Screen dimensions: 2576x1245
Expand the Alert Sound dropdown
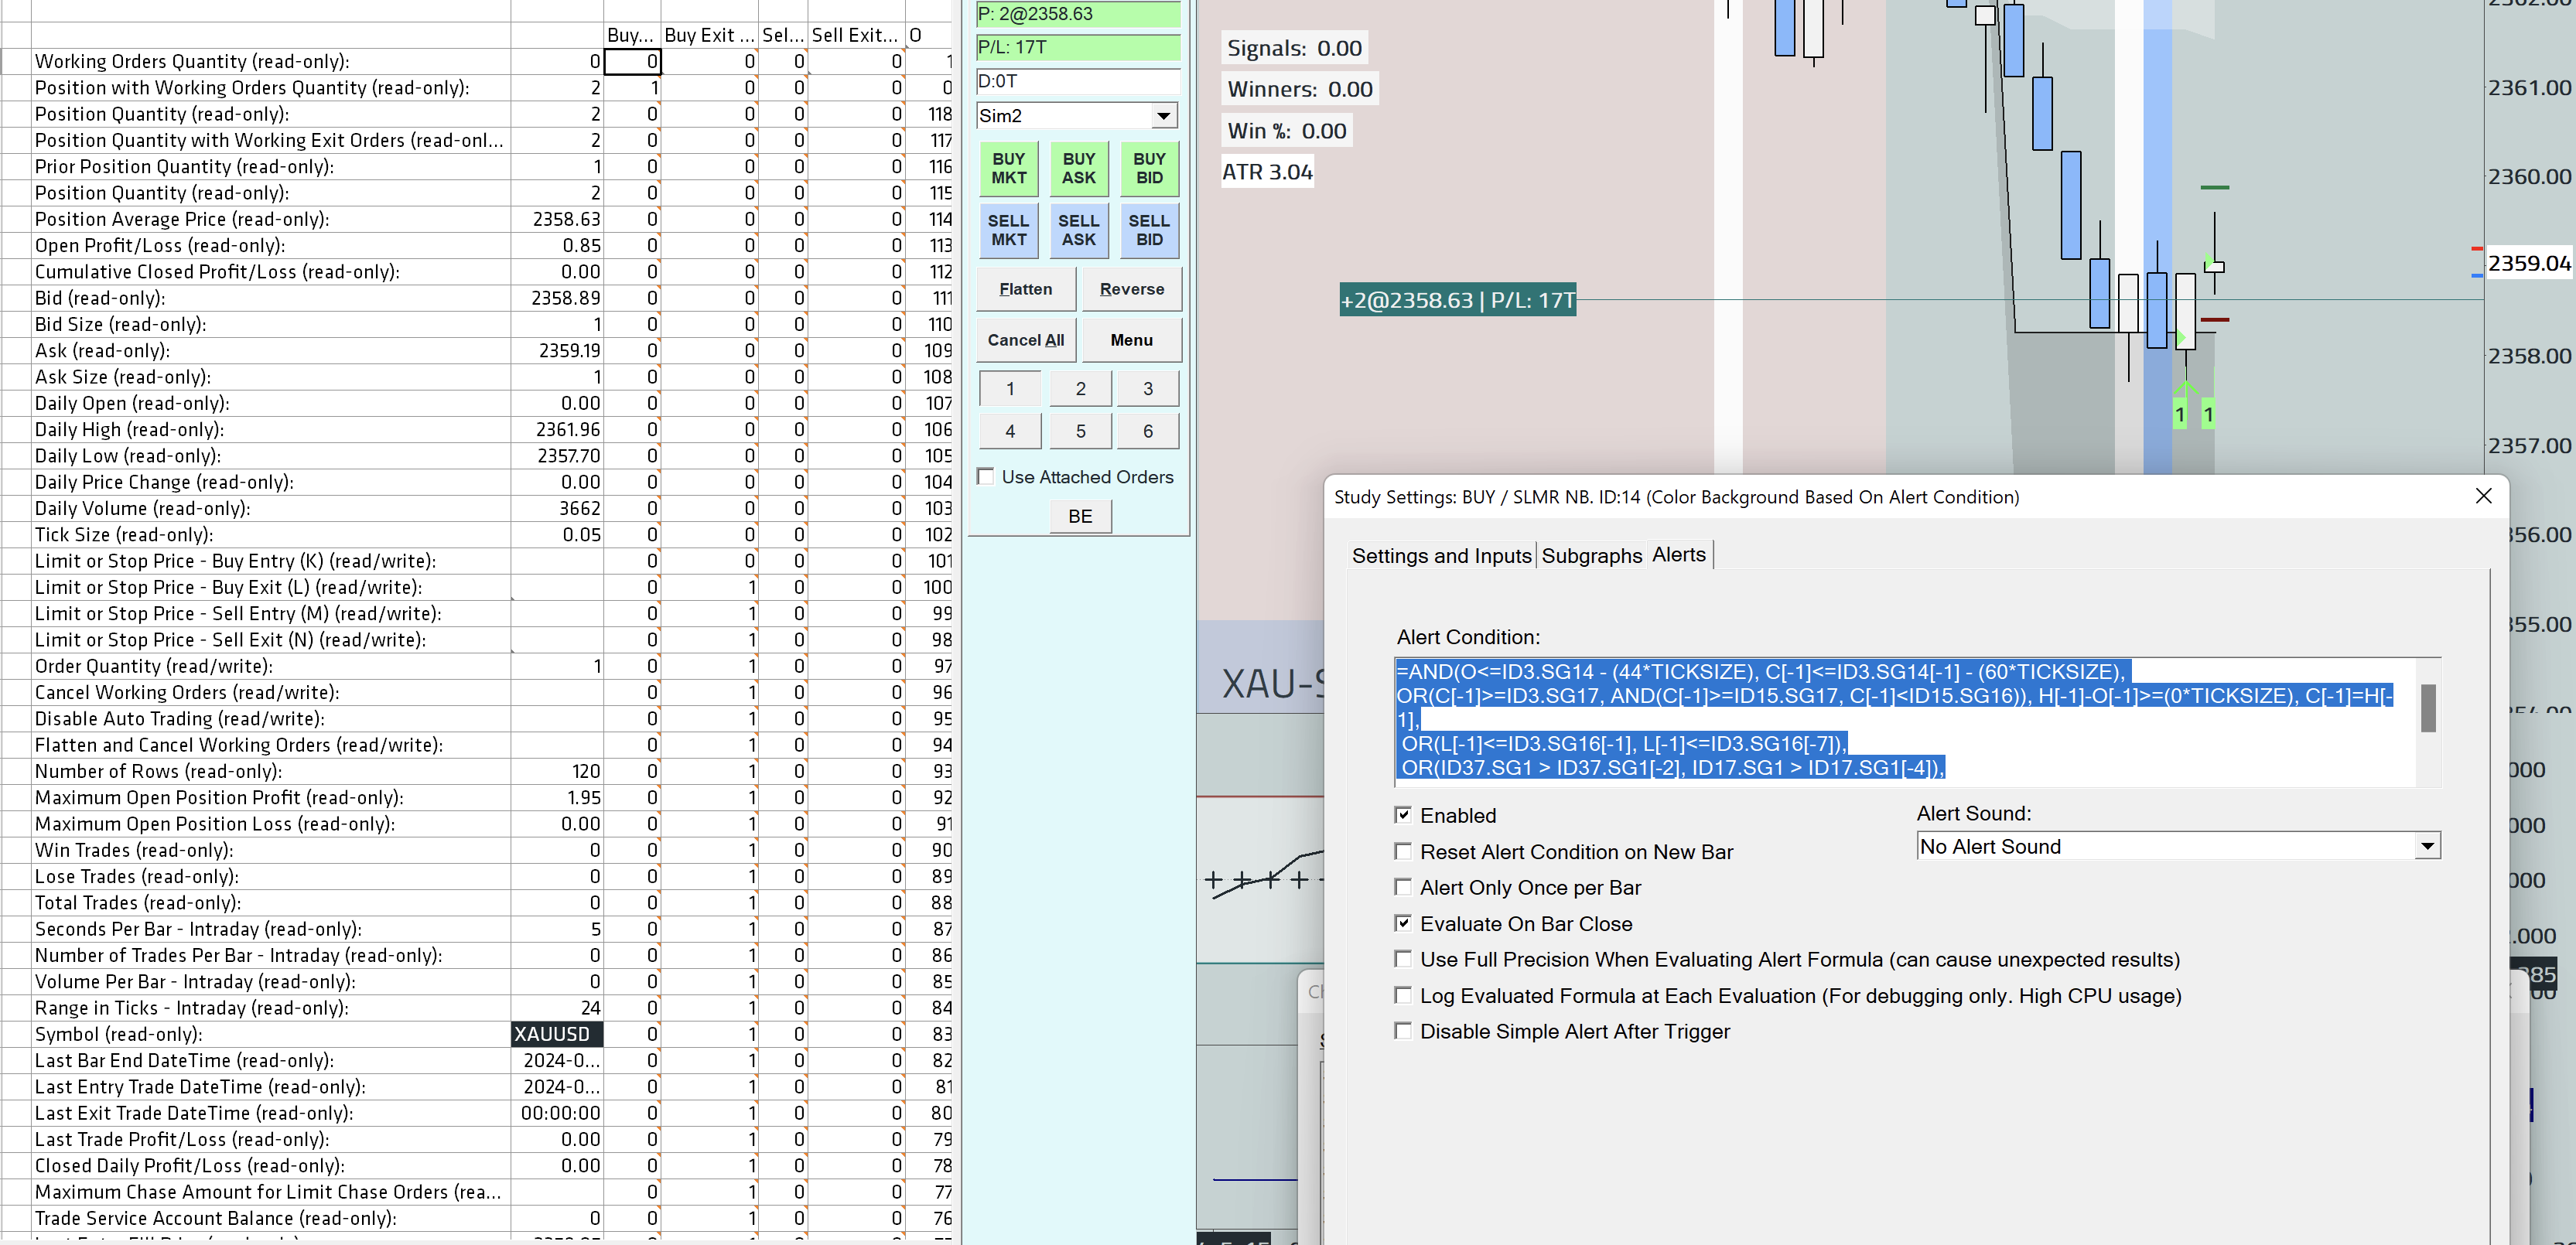[x=2427, y=846]
